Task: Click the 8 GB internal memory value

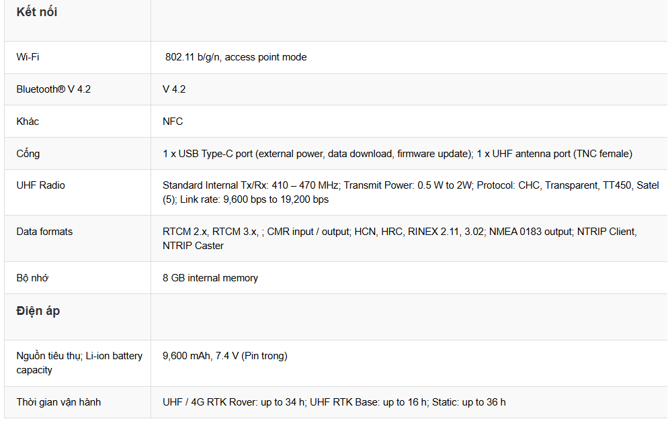Action: coord(210,278)
